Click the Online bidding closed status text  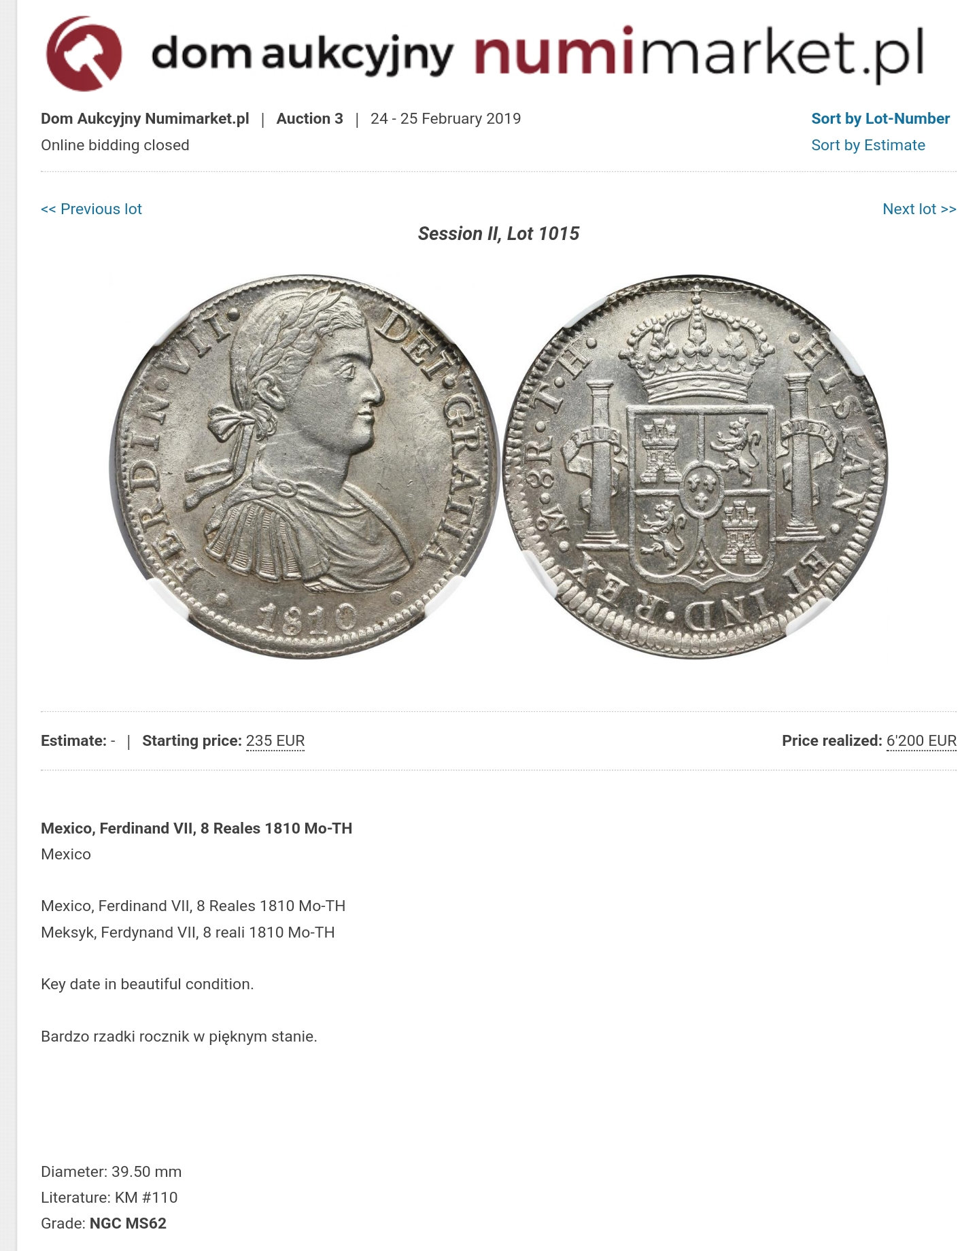point(115,145)
